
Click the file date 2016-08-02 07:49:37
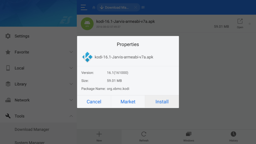[x=108, y=27]
